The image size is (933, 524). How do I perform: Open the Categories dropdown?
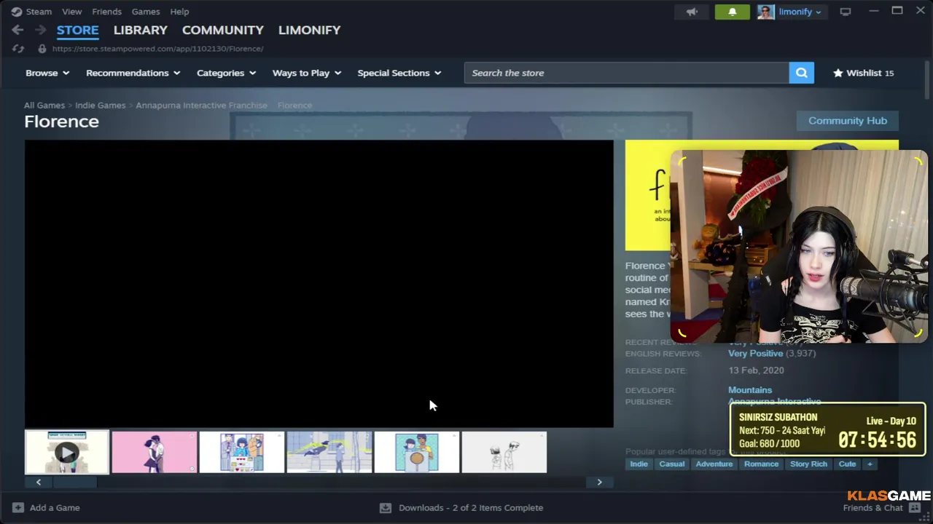[226, 73]
